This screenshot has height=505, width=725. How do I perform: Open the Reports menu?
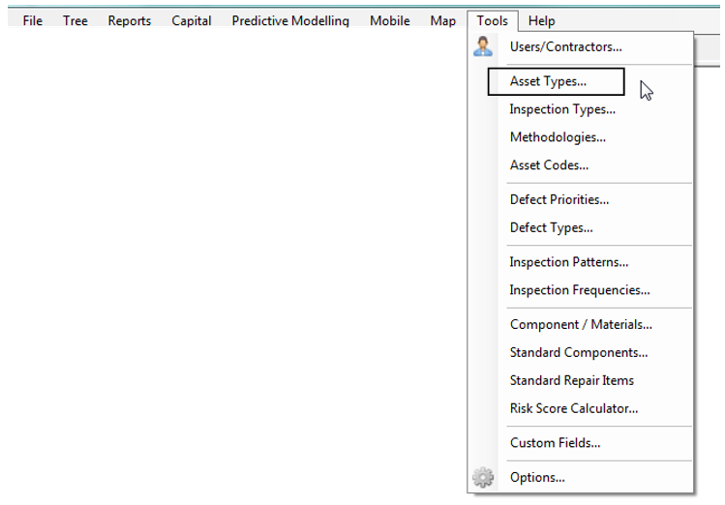pyautogui.click(x=130, y=20)
